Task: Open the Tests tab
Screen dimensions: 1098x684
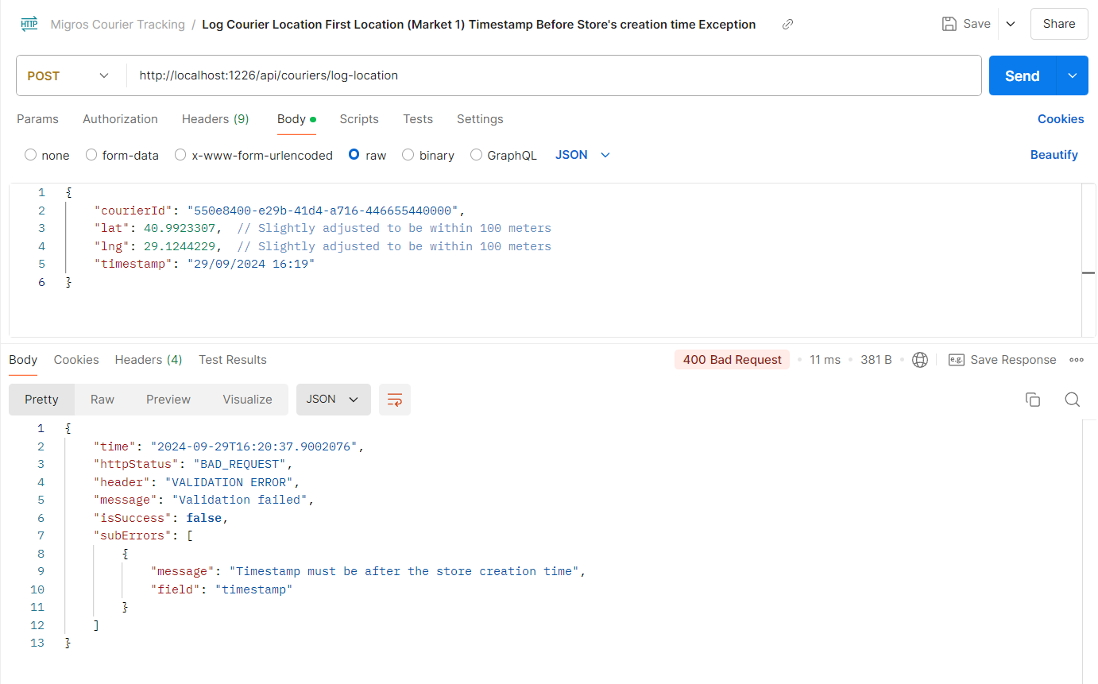Action: [418, 119]
